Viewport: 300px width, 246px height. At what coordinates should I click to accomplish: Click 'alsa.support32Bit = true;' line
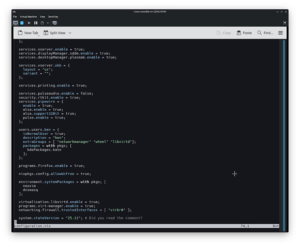click(50, 114)
